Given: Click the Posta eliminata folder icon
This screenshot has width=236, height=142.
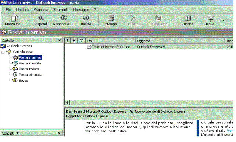Looking at the screenshot, I should (x=15, y=75).
